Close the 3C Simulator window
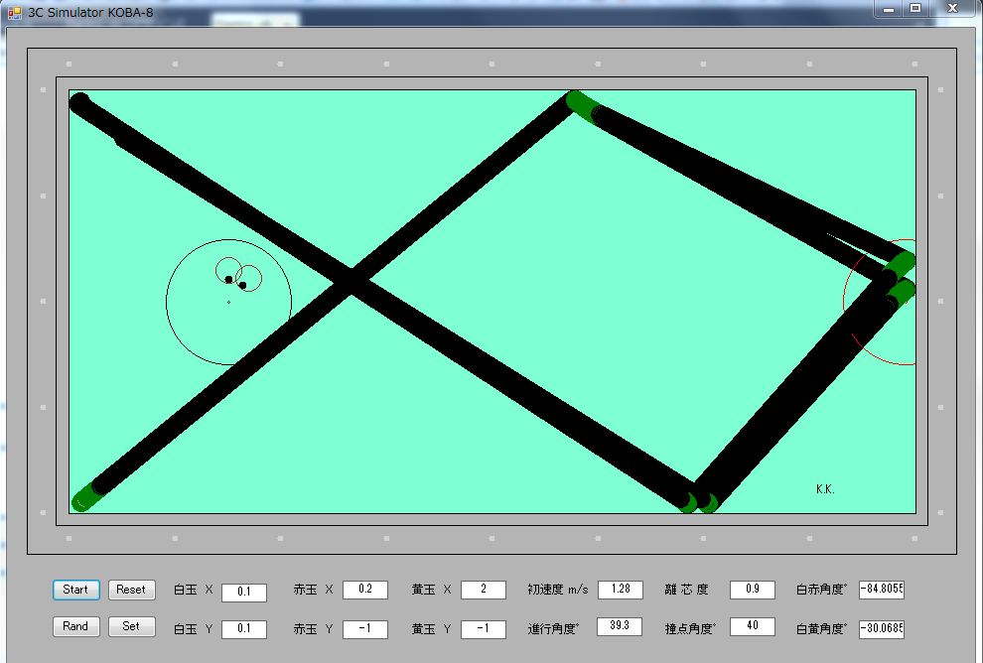 coord(952,9)
